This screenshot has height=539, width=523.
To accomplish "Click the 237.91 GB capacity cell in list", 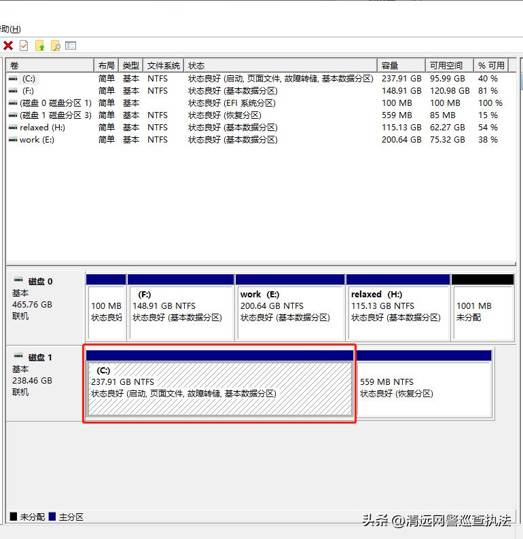I will [x=401, y=79].
